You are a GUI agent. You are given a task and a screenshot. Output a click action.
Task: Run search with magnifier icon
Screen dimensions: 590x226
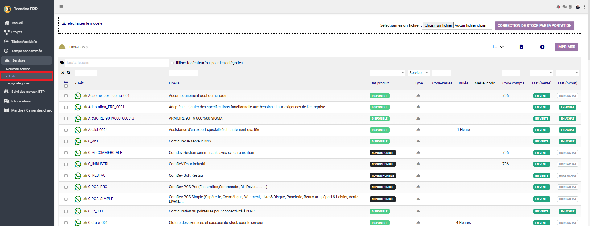69,73
